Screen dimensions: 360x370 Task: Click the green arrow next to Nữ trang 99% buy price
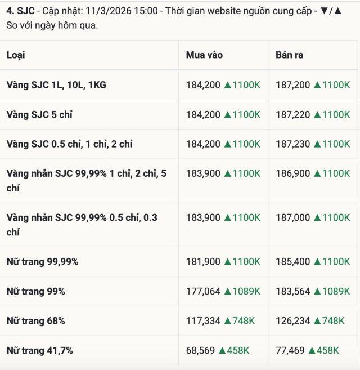point(228,291)
